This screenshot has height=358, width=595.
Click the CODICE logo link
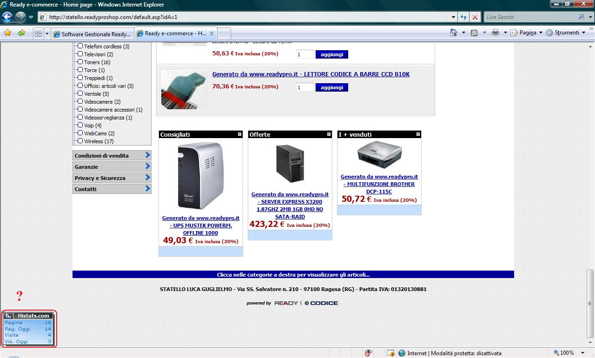pos(321,303)
